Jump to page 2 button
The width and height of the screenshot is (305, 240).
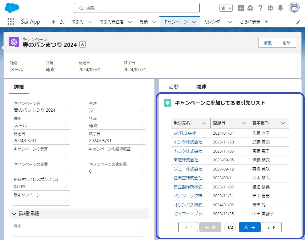point(272,227)
